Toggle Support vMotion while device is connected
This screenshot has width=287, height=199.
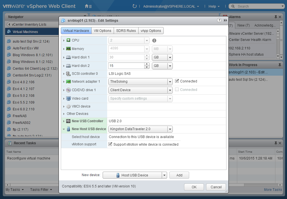pos(110,144)
